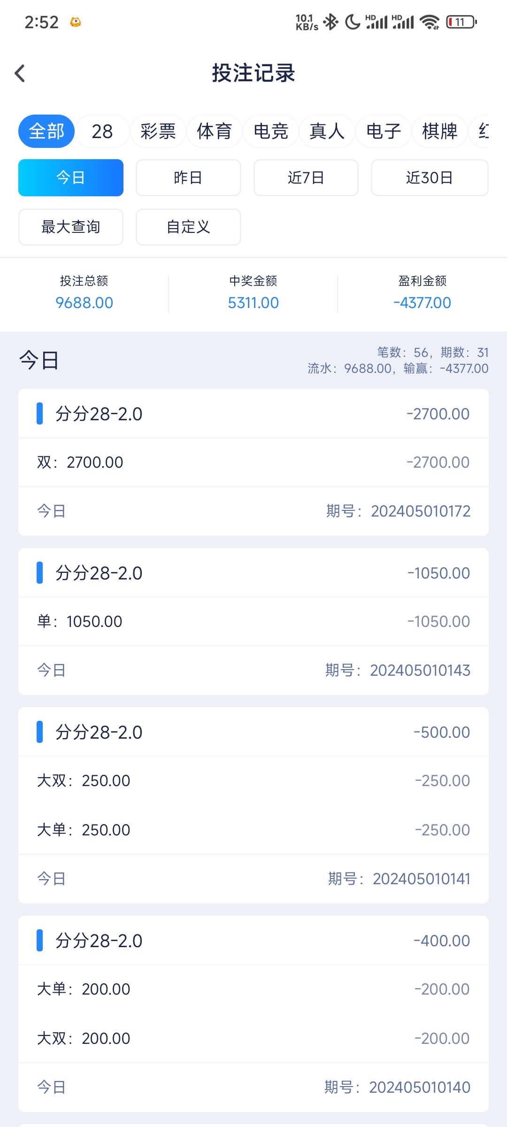Viewport: 507px width, 1127px height.
Task: Tap the Wi-Fi signal icon
Action: [430, 22]
